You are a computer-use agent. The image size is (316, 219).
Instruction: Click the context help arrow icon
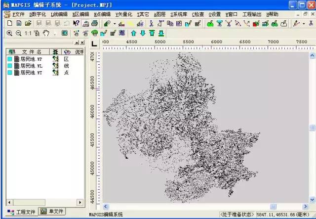pyautogui.click(x=76, y=23)
